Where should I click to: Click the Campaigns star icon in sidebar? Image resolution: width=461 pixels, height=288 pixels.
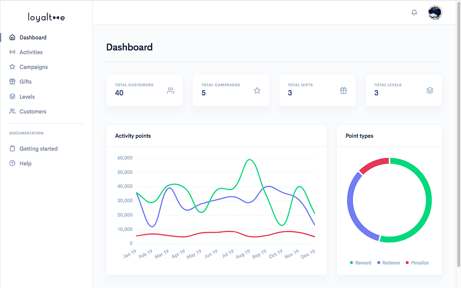[12, 67]
